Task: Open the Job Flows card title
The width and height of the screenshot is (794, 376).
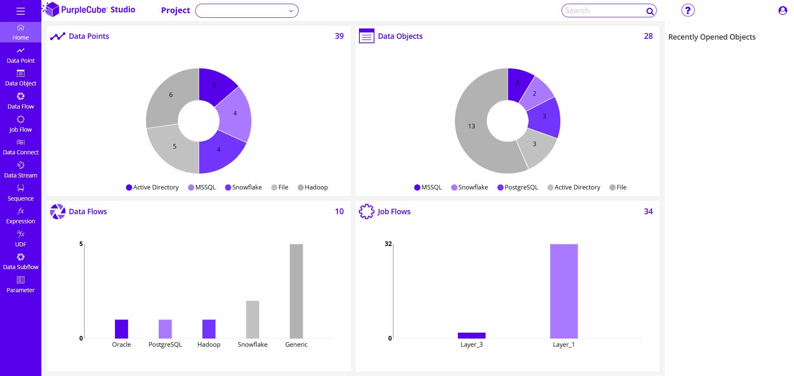Action: point(394,212)
